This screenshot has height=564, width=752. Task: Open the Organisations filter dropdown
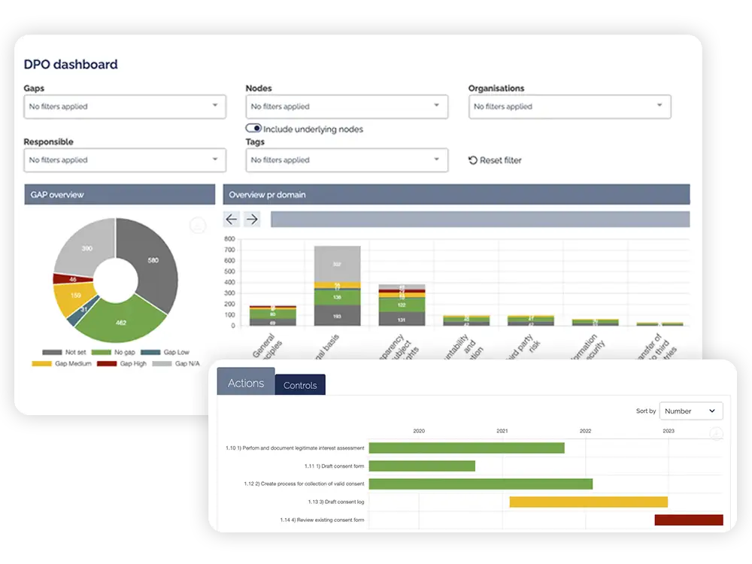pos(570,107)
